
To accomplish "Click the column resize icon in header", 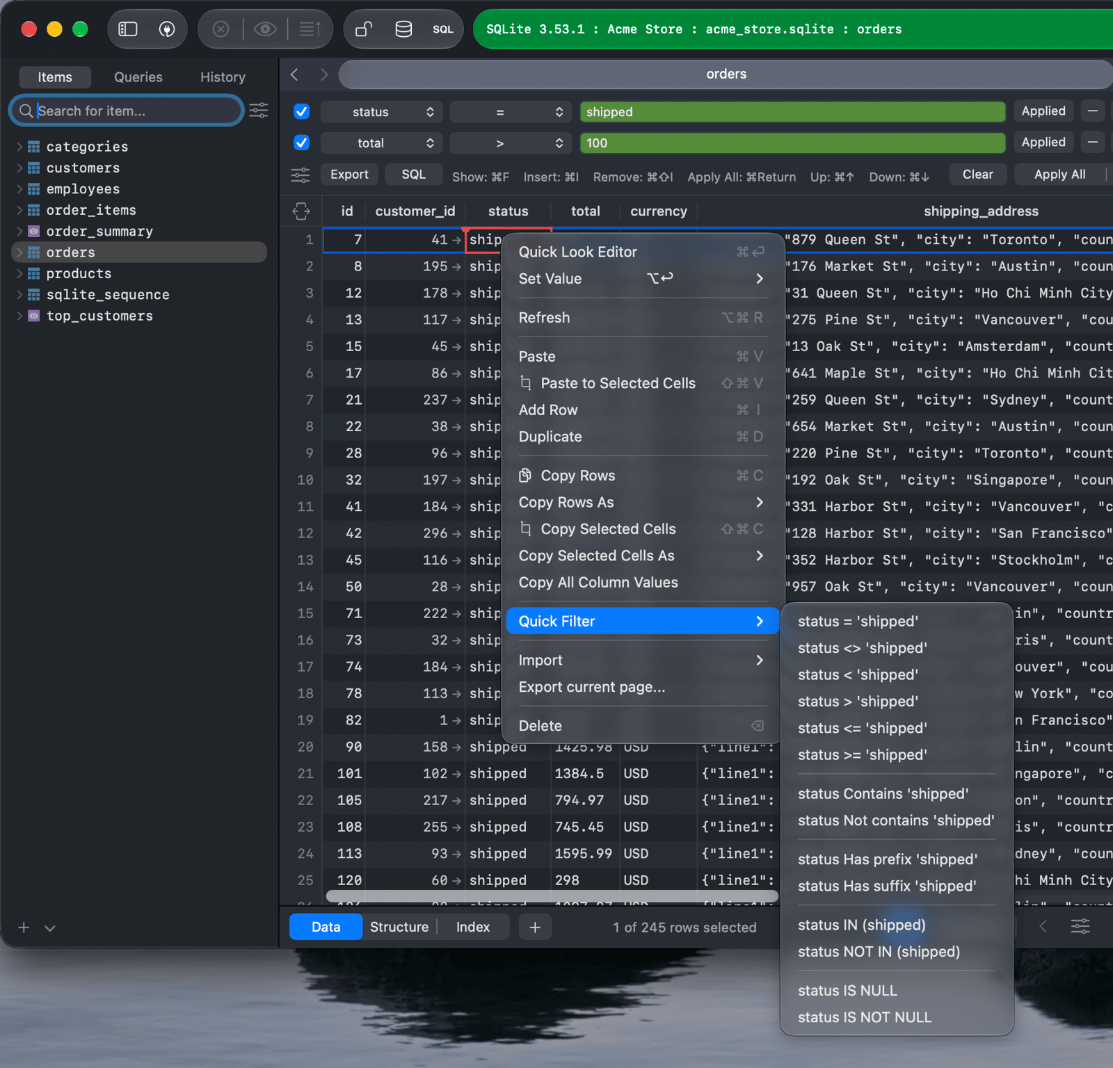I will (301, 211).
